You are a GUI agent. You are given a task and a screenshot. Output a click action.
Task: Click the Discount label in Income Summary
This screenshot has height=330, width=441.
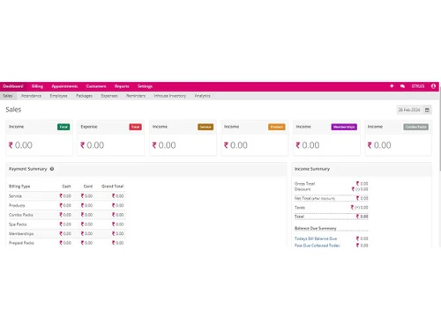pyautogui.click(x=303, y=189)
